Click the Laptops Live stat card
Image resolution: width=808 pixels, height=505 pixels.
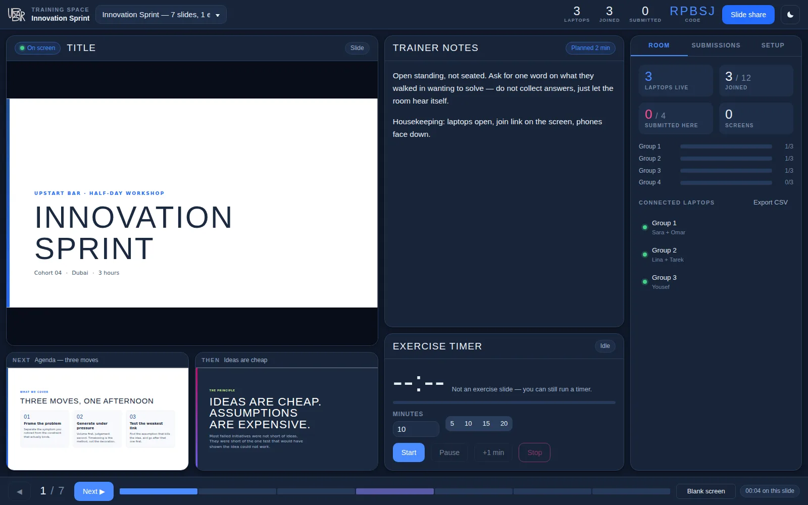click(676, 80)
